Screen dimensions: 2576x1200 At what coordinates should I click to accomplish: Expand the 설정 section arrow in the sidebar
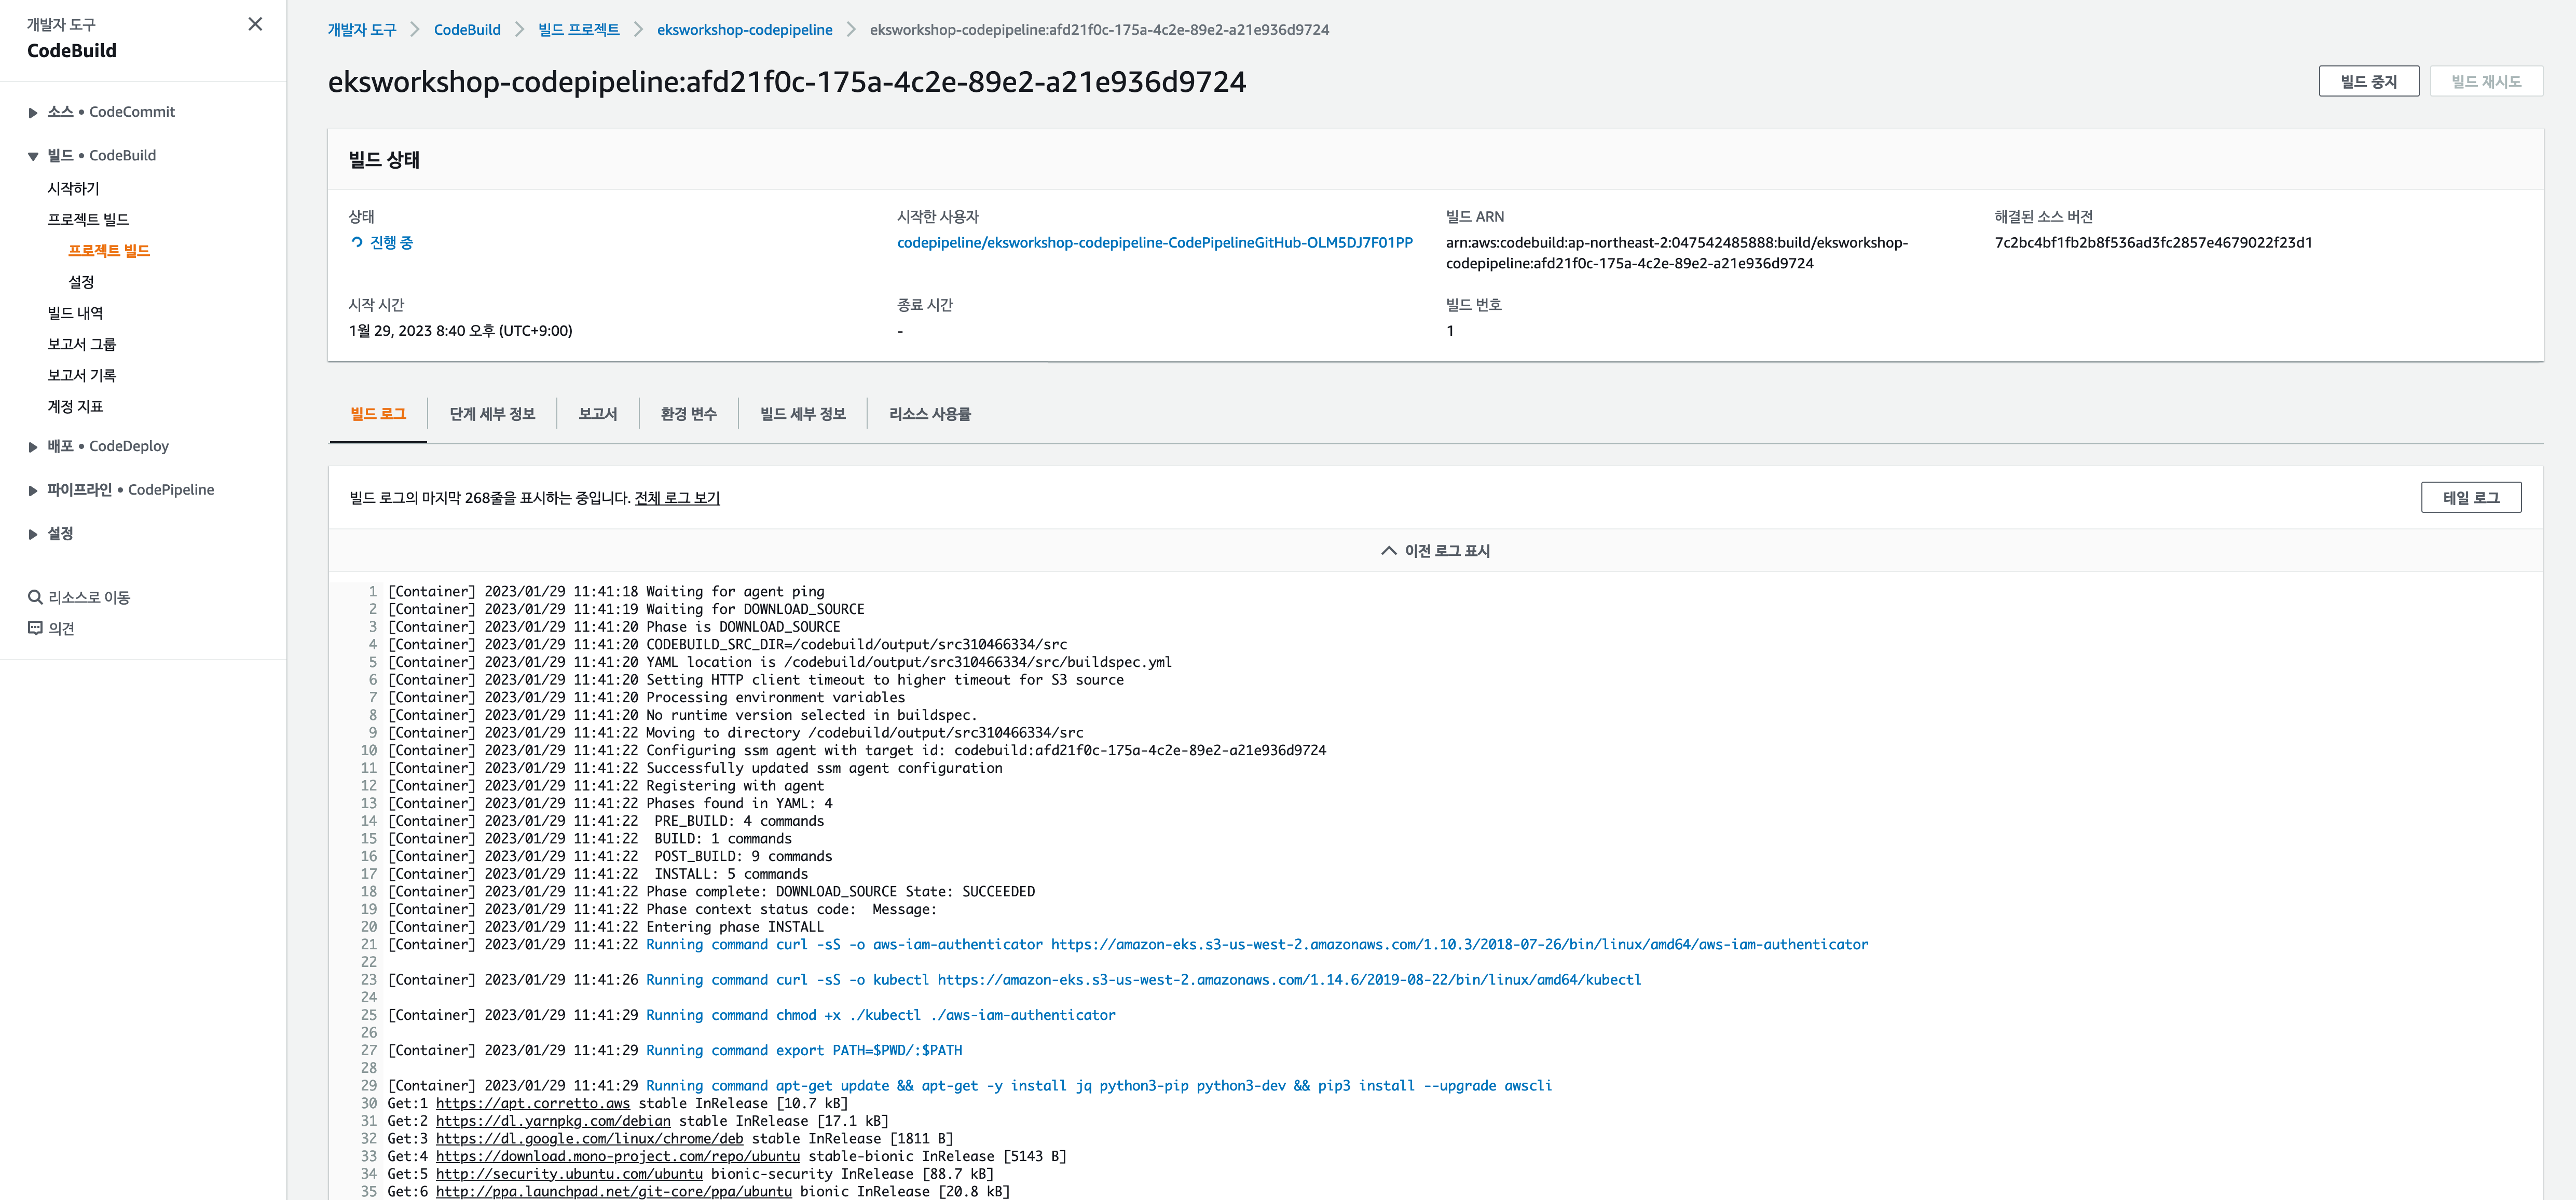[x=33, y=534]
